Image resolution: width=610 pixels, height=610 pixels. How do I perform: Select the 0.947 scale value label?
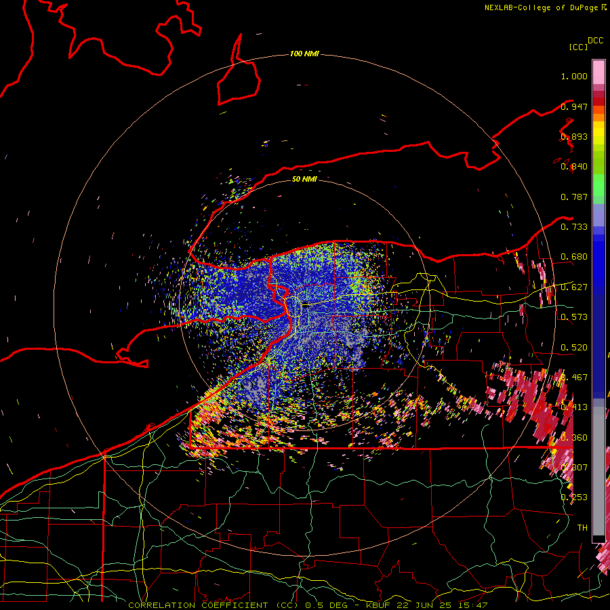pyautogui.click(x=574, y=106)
